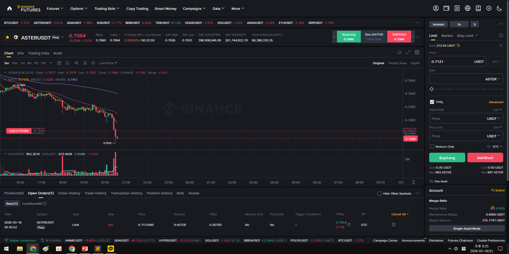This screenshot has width=509, height=254.
Task: Open the globe language icon
Action: click(468, 8)
